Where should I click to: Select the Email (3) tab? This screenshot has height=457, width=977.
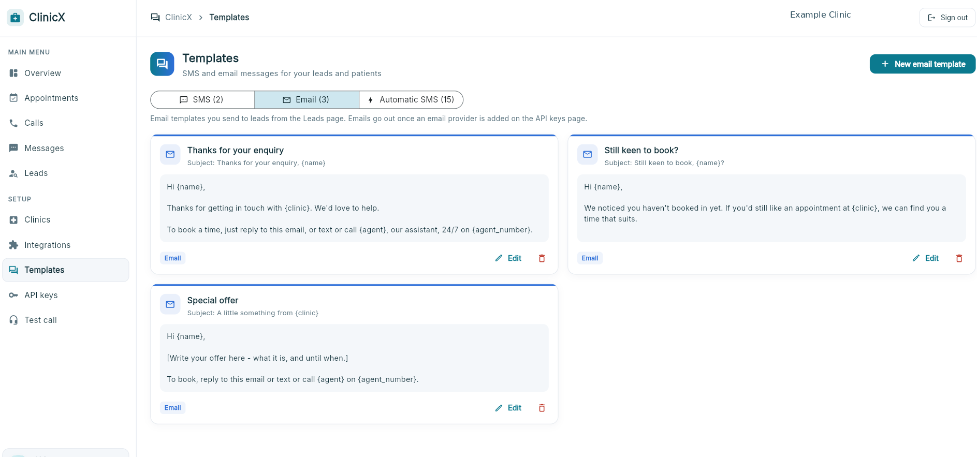307,100
